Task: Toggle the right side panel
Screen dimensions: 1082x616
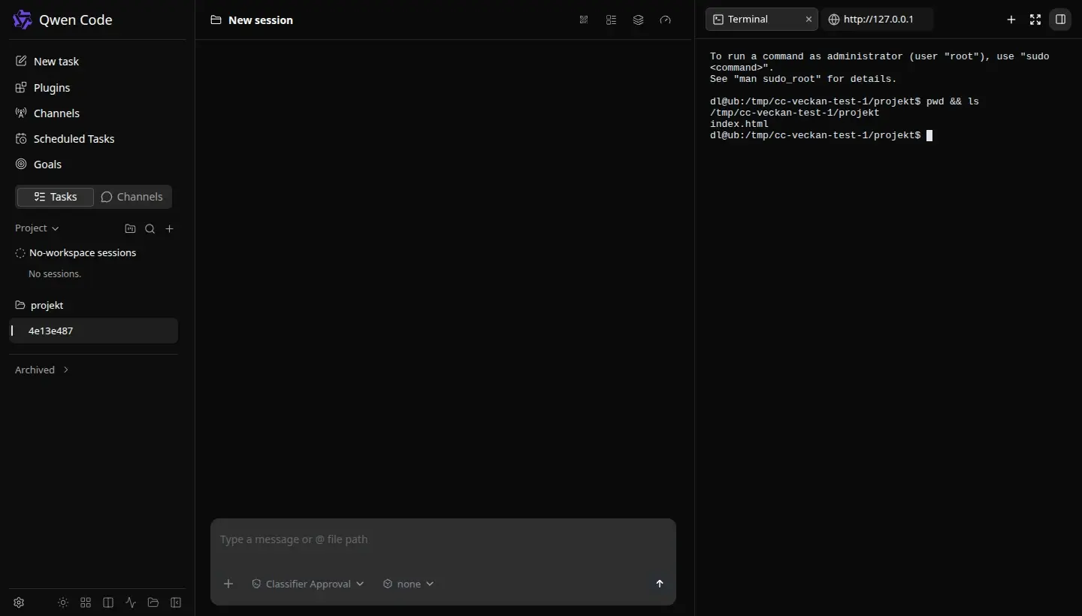Action: click(x=1060, y=20)
